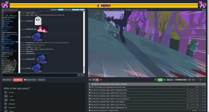209x112 pixels.
Task: Open the Emote List
Action: (42, 80)
